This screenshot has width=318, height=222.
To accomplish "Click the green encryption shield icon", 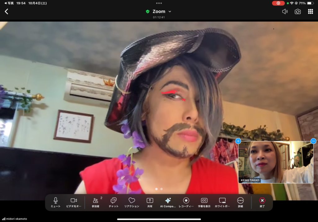I will click(148, 11).
